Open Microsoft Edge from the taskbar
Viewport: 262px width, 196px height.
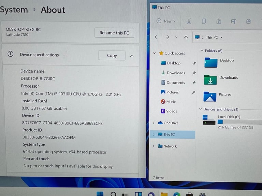(177, 194)
